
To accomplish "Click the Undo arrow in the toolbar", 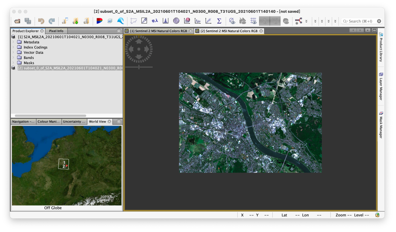I will pos(41,21).
